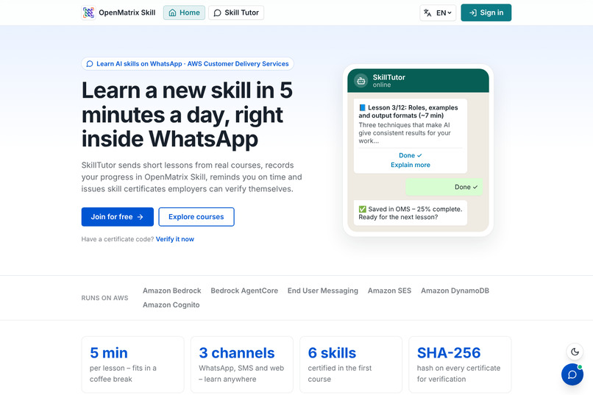
Task: Click the Saved in OMS message
Action: (x=411, y=213)
